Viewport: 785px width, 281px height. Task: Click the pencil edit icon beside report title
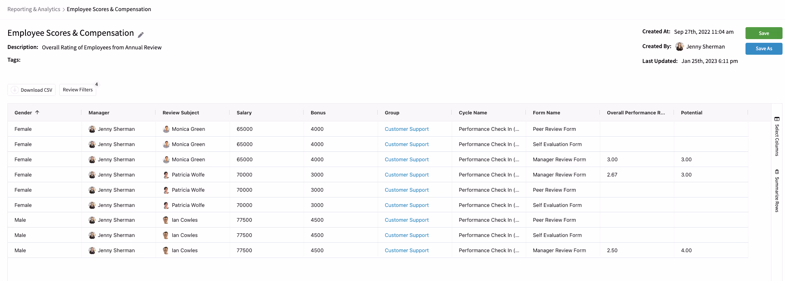141,35
